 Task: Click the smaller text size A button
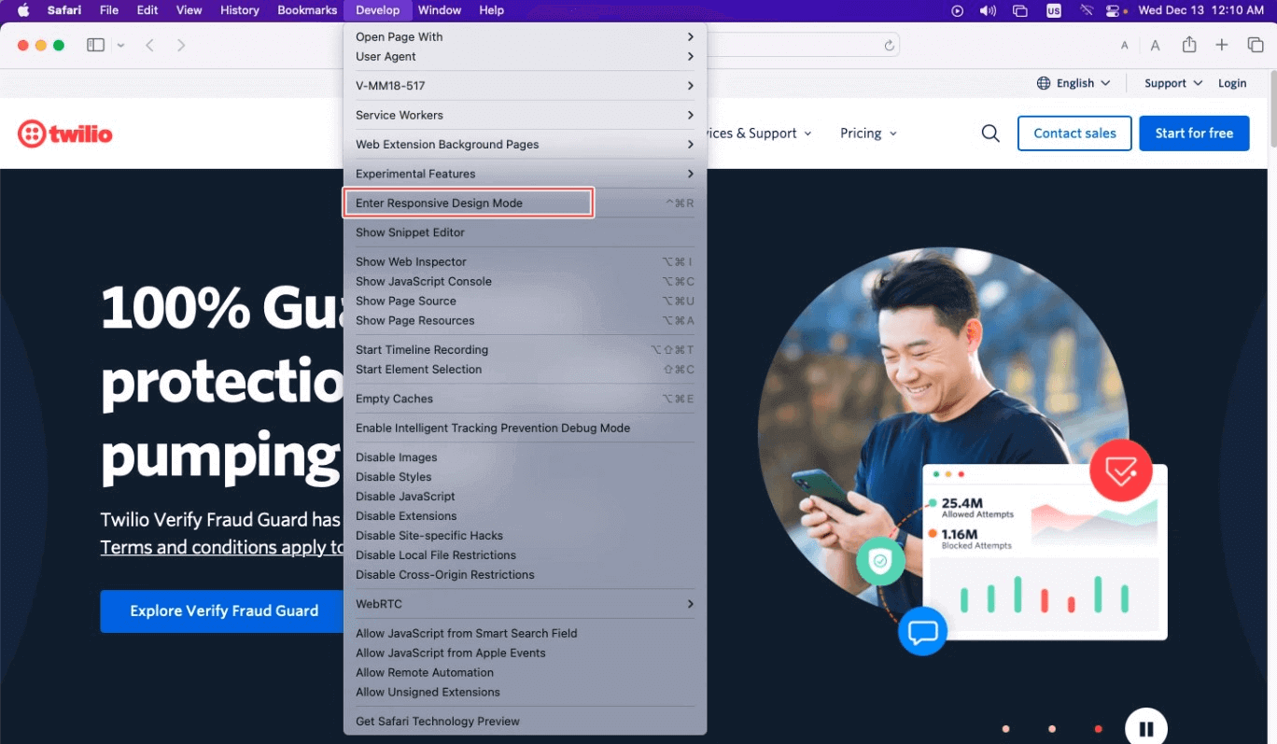pyautogui.click(x=1125, y=46)
